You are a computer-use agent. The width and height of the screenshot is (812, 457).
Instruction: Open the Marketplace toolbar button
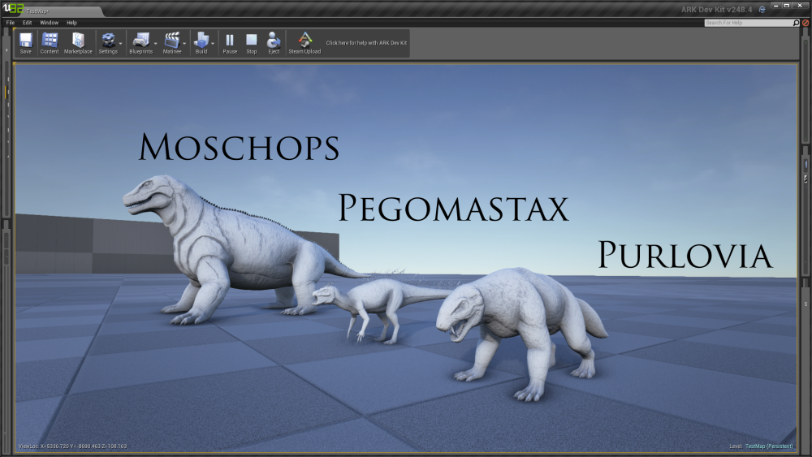(x=78, y=43)
